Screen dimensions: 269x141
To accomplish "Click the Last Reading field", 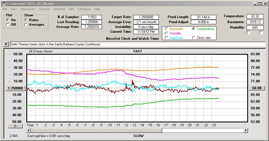I will [92, 22].
